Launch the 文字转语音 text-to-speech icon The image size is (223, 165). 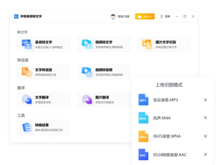point(27,72)
